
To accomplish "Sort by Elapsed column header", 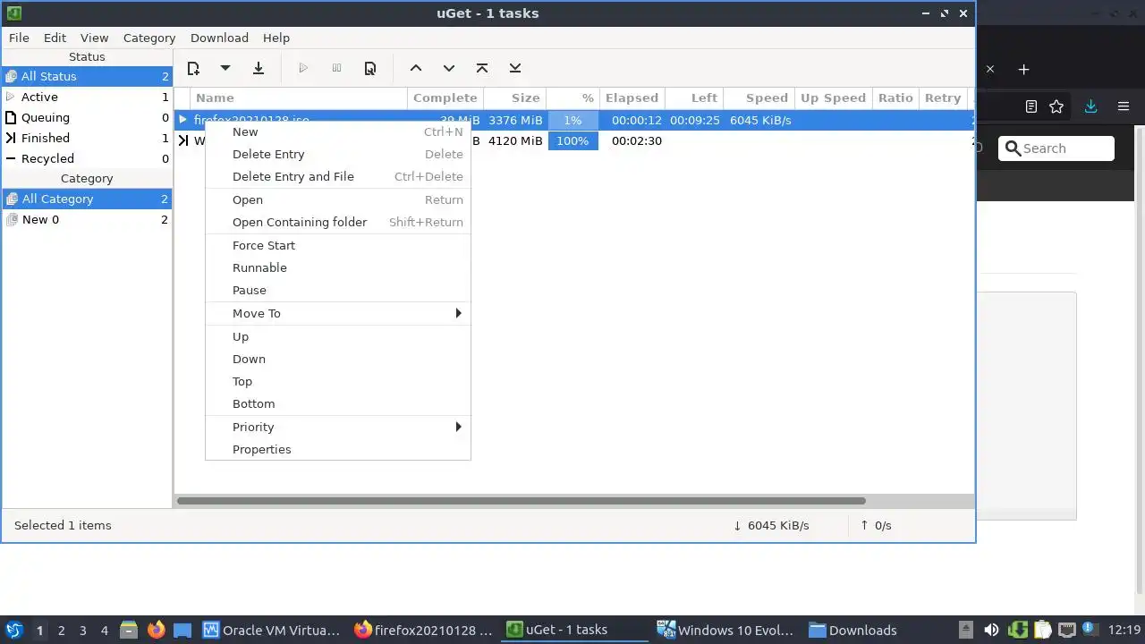I will tap(632, 97).
